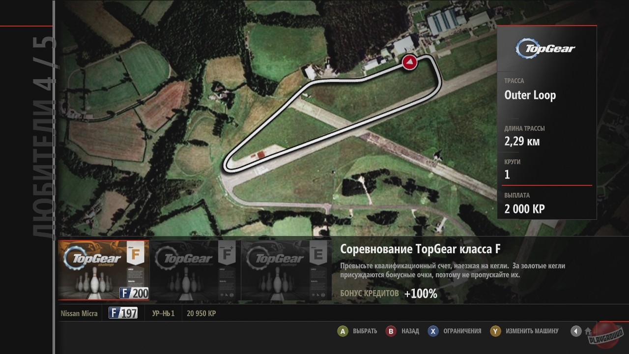
Task: Click the Nissan Micra car name
Action: coord(79,313)
